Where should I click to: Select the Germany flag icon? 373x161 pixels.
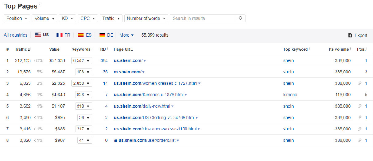point(102,35)
